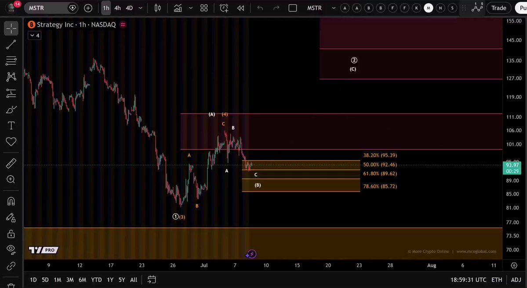Screen dimensions: 527x288
Task: Click the 78.60% (85.72) Fibonacci label
Action: [380, 186]
